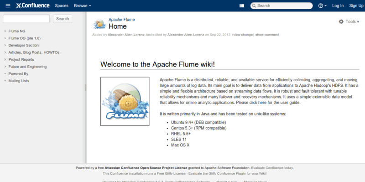
Task: Click the 'Sep 22, 2013' edit date
Action: click(220, 35)
